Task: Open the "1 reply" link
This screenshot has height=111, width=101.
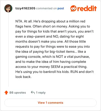Action: coord(41,93)
